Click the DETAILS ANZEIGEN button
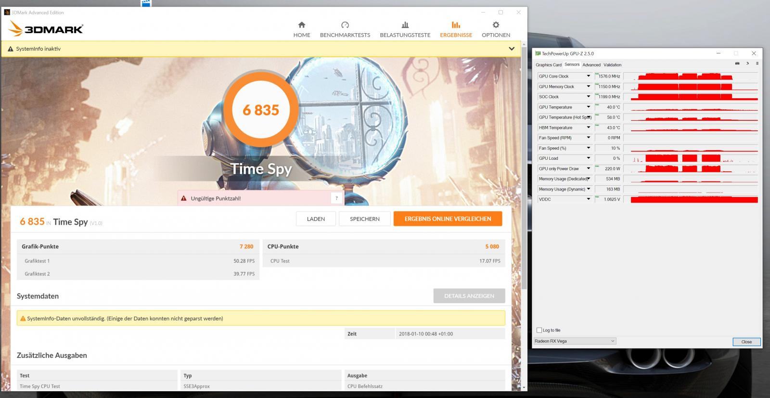 coord(469,296)
